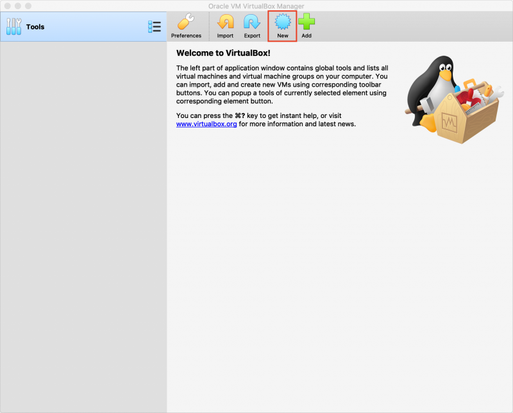Viewport: 513px width, 413px height.
Task: Click the Tux penguin toolbox illustration
Action: pos(454,99)
